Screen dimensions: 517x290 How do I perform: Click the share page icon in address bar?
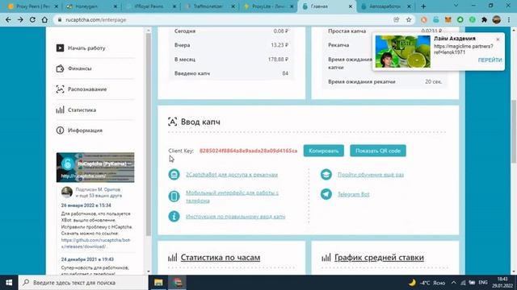(397, 19)
